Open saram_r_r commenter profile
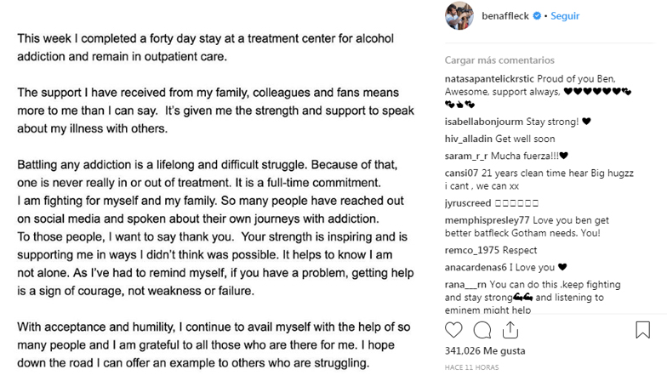Image resolution: width=667 pixels, height=375 pixels. point(467,156)
